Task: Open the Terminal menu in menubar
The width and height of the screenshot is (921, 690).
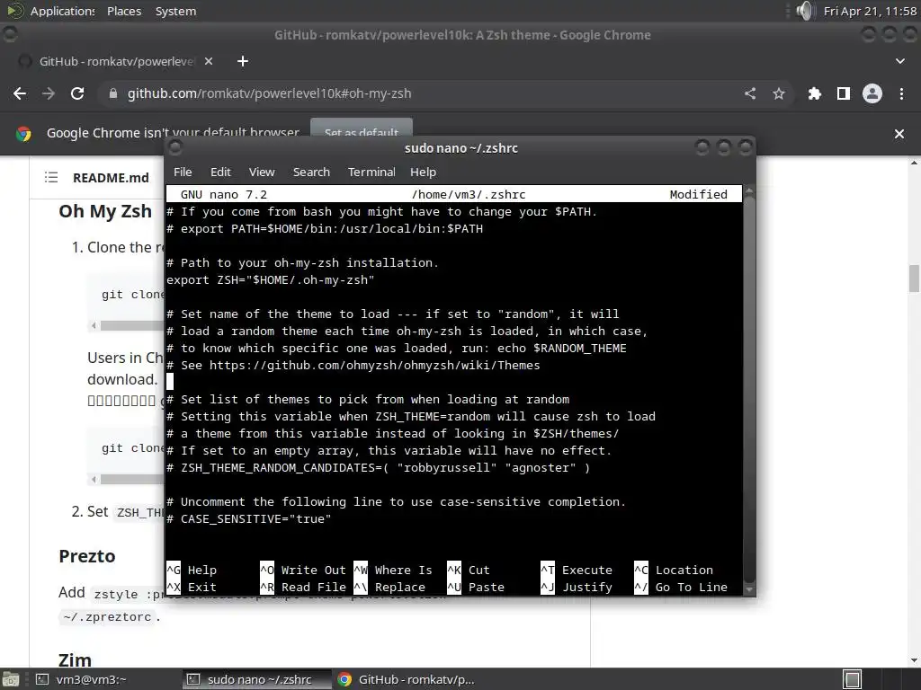Action: point(371,172)
